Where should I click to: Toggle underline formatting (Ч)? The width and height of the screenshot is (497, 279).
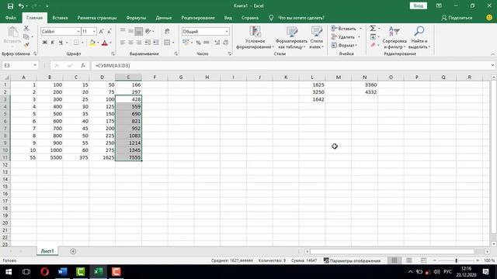(61, 43)
